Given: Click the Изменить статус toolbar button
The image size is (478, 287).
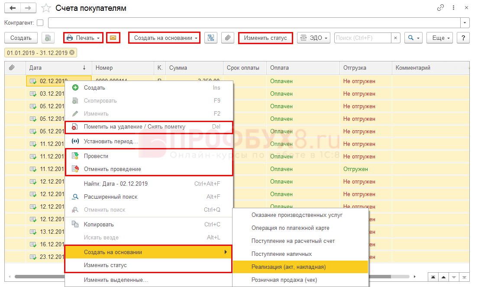Looking at the screenshot, I should click(265, 38).
